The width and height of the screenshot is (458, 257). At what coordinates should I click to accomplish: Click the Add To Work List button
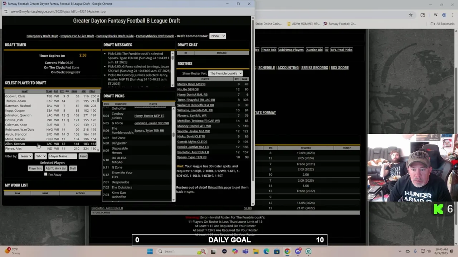(56, 168)
